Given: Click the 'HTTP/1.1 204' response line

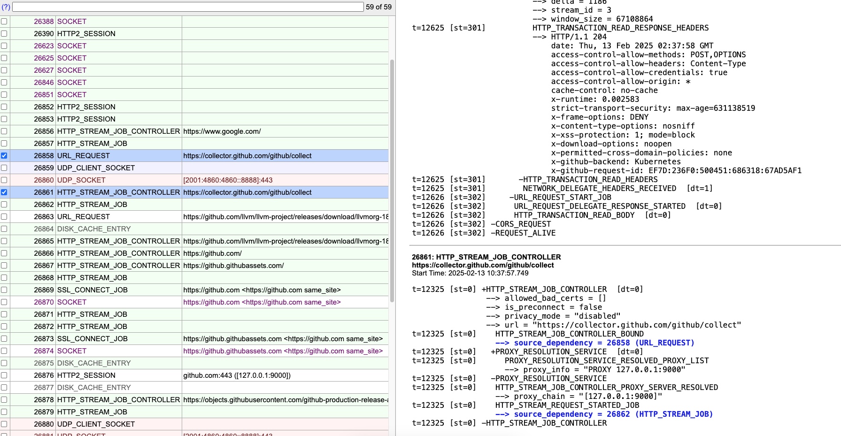Looking at the screenshot, I should [579, 37].
